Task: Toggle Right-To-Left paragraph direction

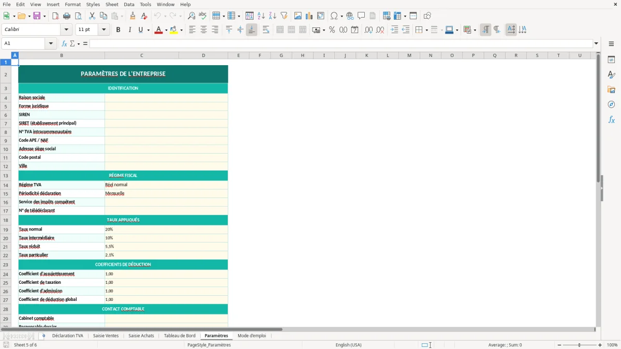Action: coord(497,30)
